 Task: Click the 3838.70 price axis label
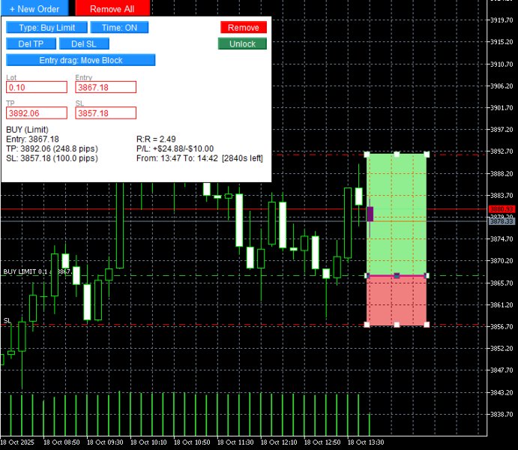pos(502,414)
